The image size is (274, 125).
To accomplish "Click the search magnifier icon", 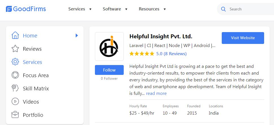I will pyautogui.click(x=223, y=9).
